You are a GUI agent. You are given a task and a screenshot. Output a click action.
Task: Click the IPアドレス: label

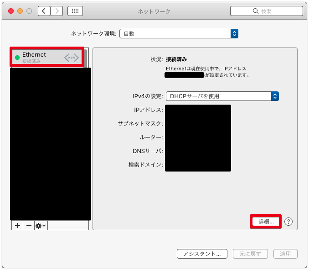(149, 110)
